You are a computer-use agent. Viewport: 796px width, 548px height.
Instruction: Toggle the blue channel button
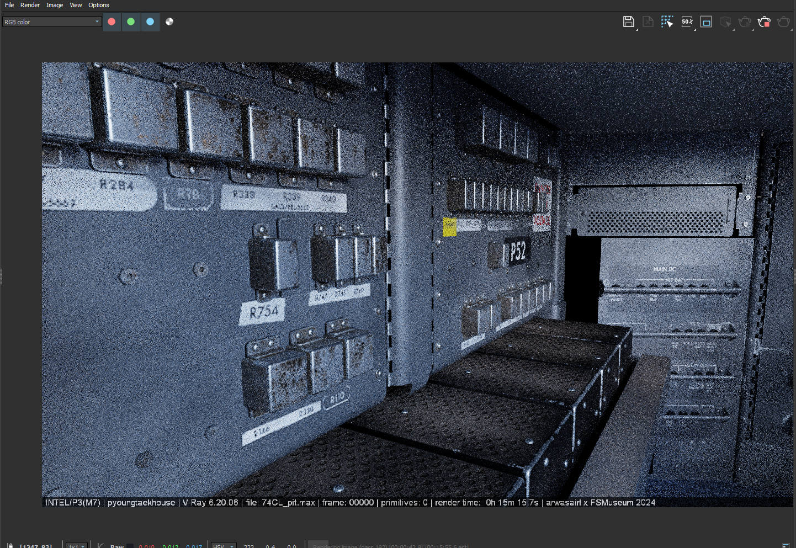[150, 22]
